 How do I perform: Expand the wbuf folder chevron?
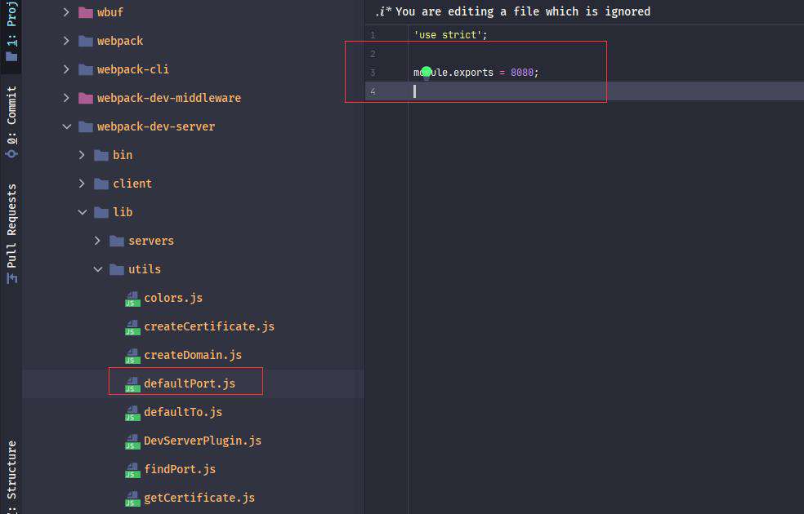[x=66, y=12]
